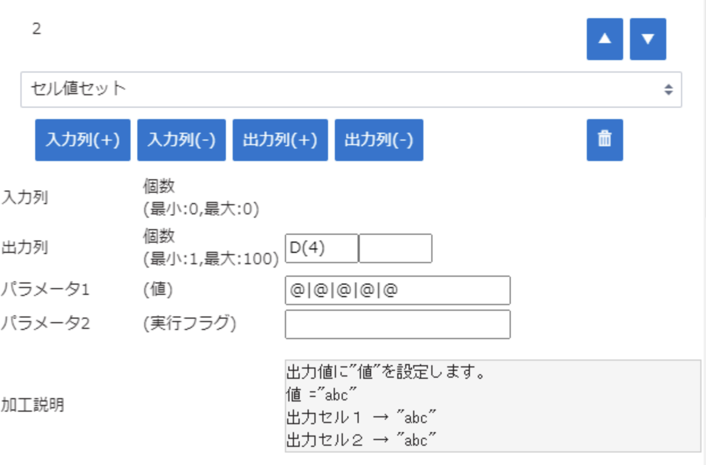This screenshot has height=465, width=706.
Task: Select the パラメータ1 label
Action: (x=45, y=290)
